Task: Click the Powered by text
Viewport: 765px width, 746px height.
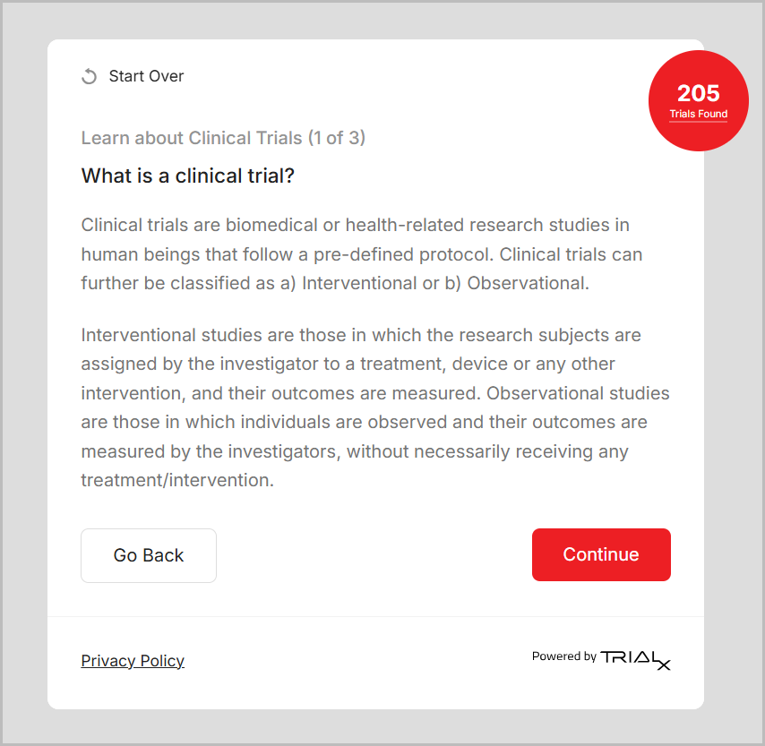Action: click(x=563, y=656)
